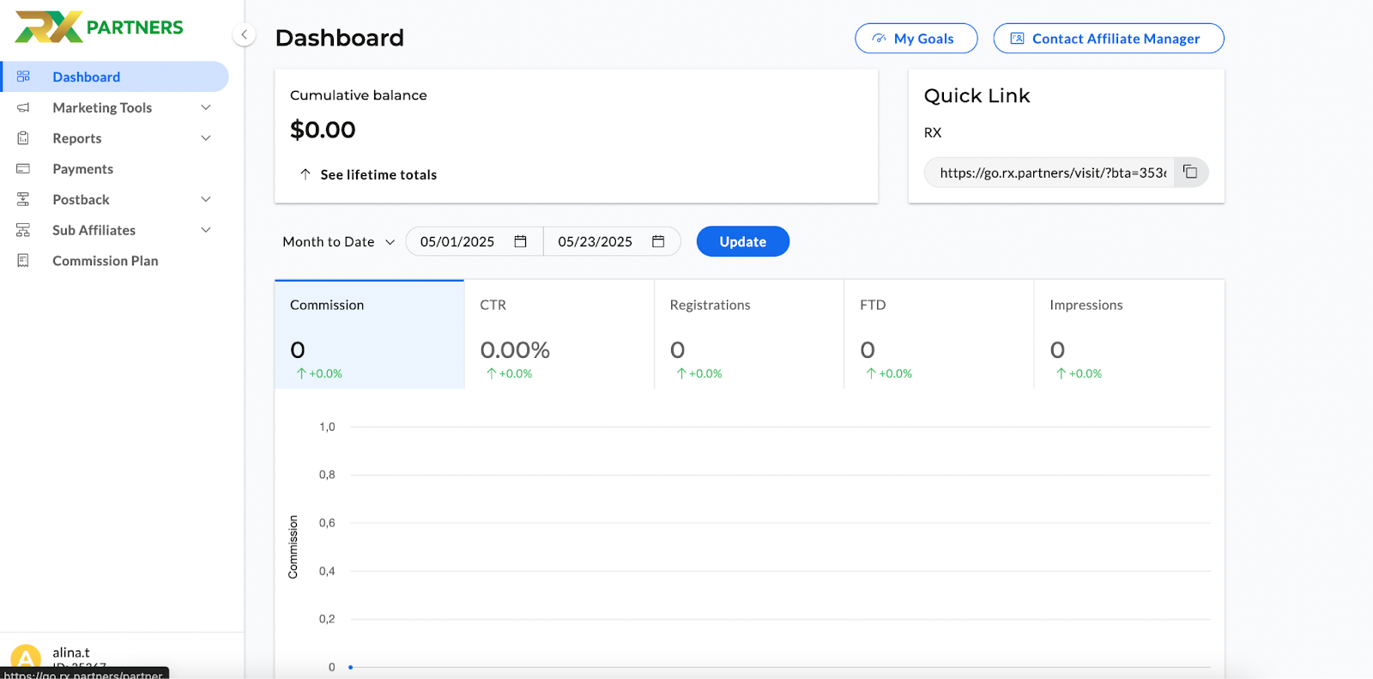
Task: Click the quick link URL field
Action: click(x=1052, y=173)
